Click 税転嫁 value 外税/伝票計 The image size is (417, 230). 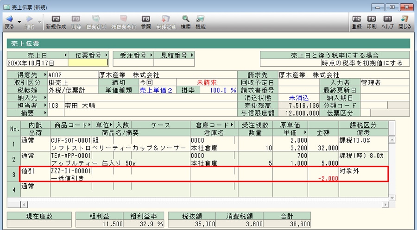[73, 90]
